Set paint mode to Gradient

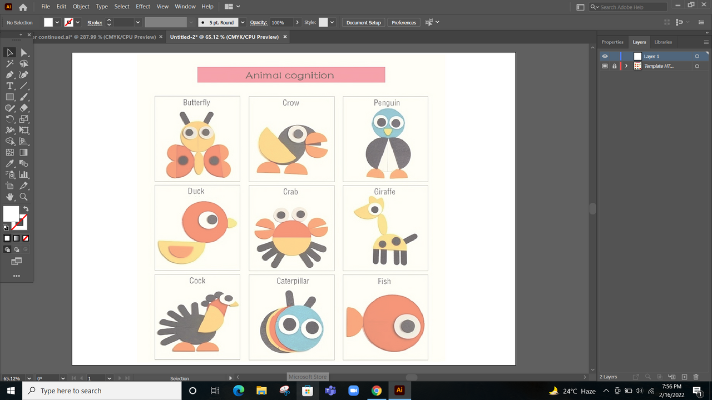(x=16, y=238)
